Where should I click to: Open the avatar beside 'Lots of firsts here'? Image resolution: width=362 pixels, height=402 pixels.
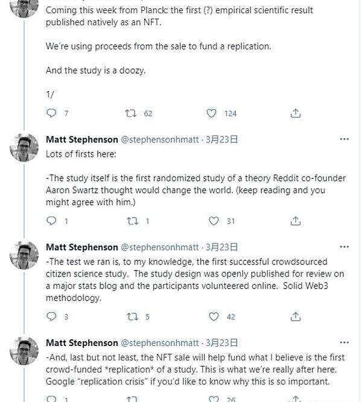[24, 148]
